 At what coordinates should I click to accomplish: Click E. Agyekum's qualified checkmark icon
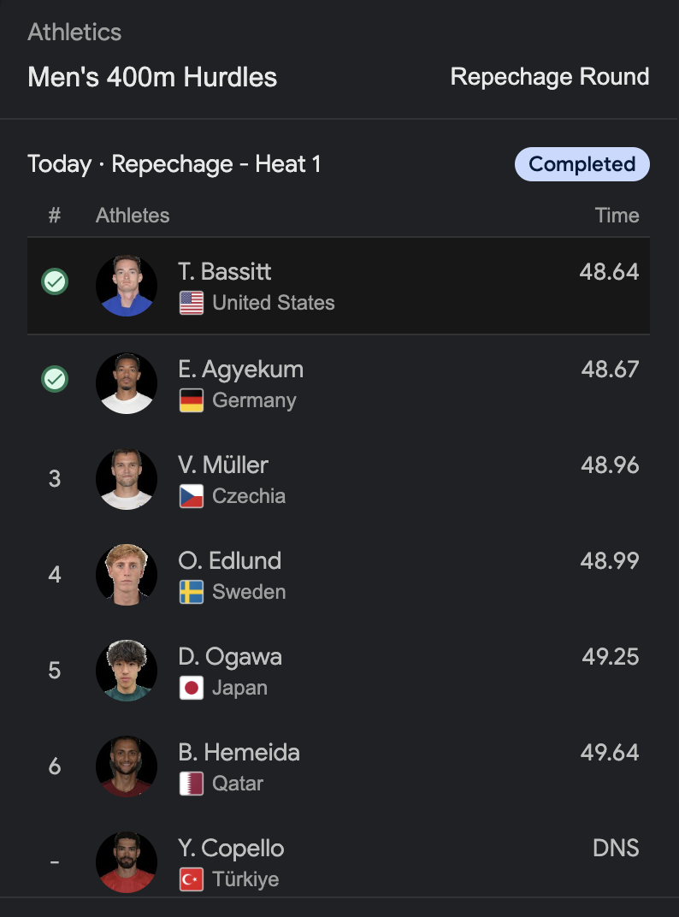(55, 379)
